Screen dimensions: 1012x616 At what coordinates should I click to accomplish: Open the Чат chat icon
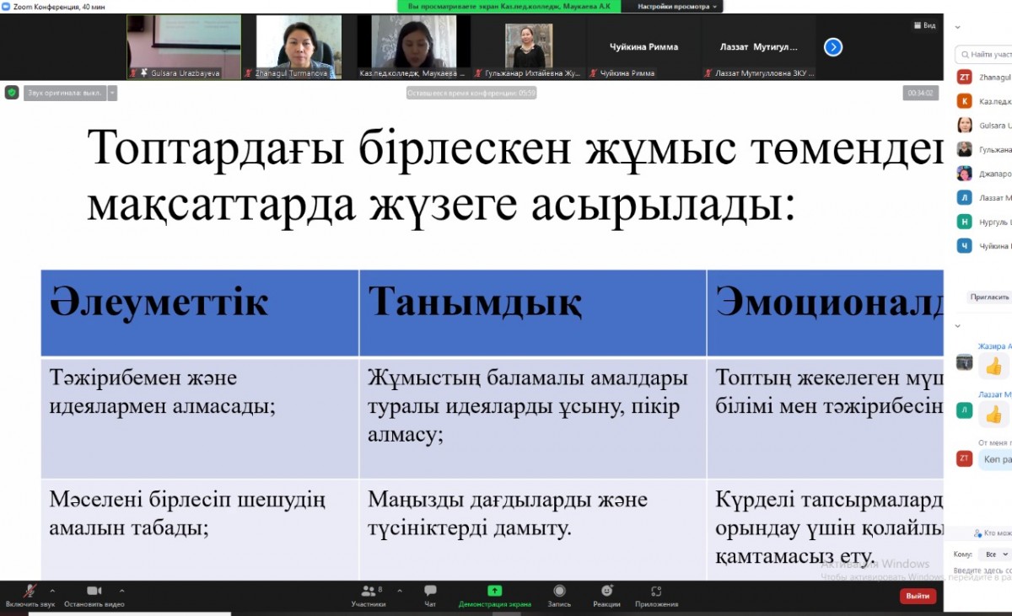pyautogui.click(x=430, y=592)
